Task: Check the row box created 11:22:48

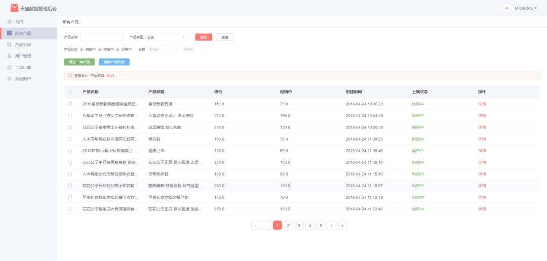Action: coord(70,209)
